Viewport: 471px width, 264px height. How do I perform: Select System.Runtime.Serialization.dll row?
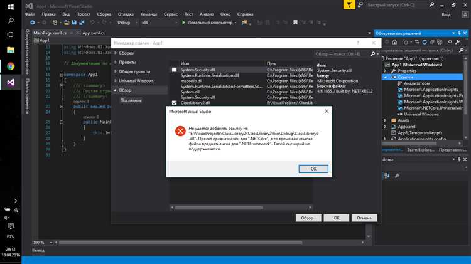[x=241, y=75]
